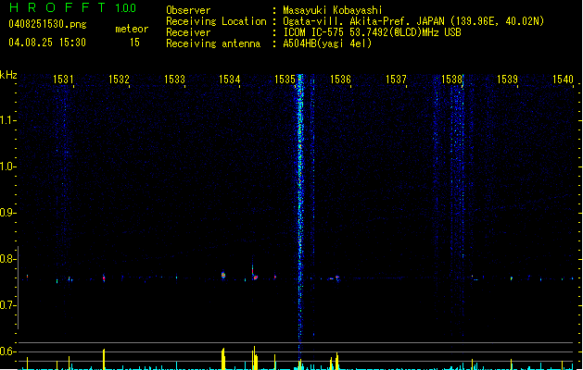Screen dimensions: 583x370
Task: Click the 1.1 kHz frequency axis label
Action: (7, 120)
